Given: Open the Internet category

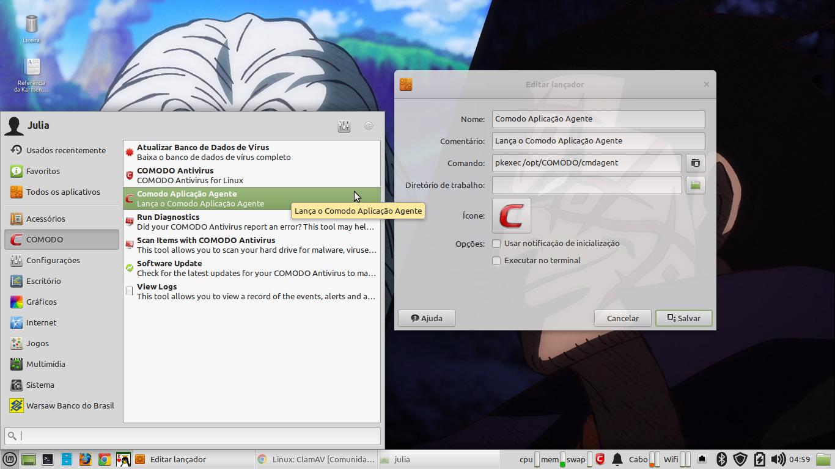Looking at the screenshot, I should pyautogui.click(x=62, y=322).
